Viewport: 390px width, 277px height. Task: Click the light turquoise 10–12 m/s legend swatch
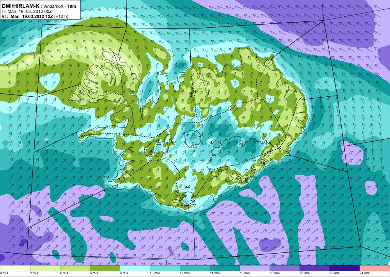click(x=165, y=268)
